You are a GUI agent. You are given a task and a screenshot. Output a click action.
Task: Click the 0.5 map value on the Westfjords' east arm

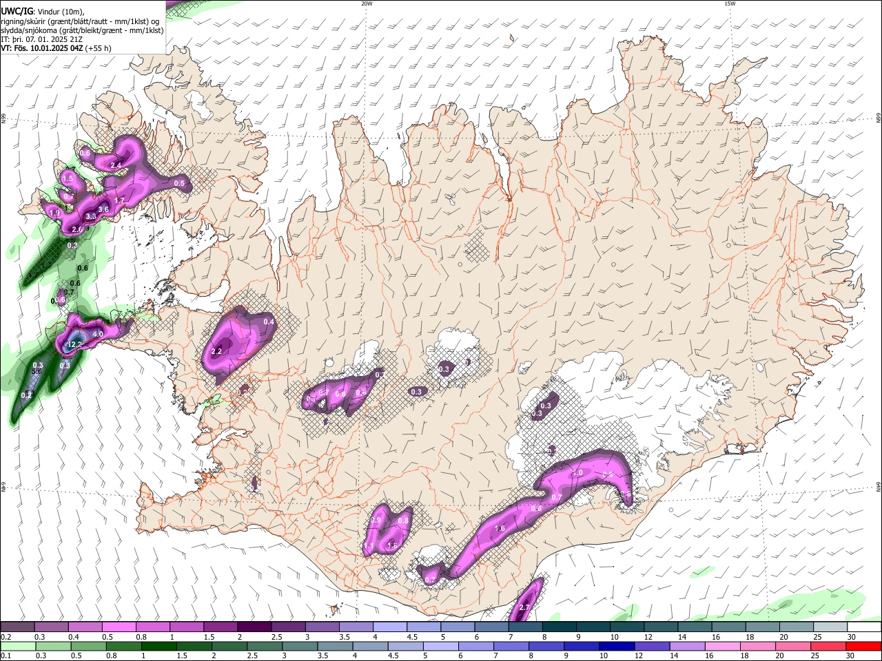[x=179, y=184]
